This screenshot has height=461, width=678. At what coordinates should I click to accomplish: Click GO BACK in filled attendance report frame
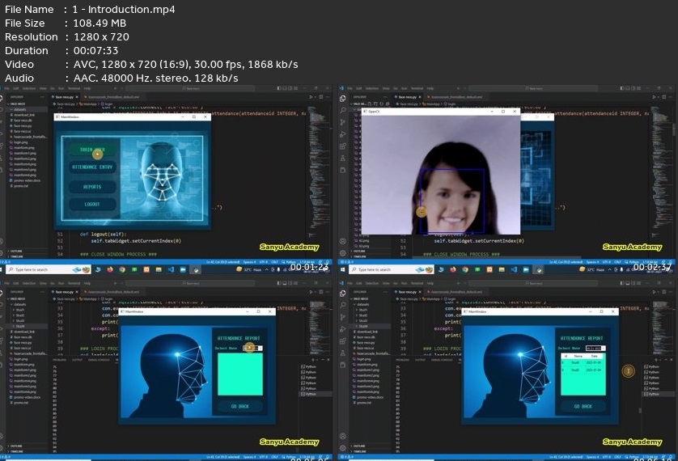click(583, 407)
